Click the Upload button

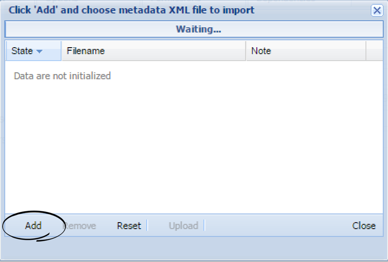pos(184,226)
